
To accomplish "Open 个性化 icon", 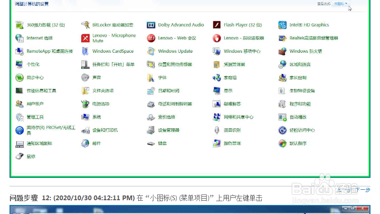I will [x=19, y=64].
